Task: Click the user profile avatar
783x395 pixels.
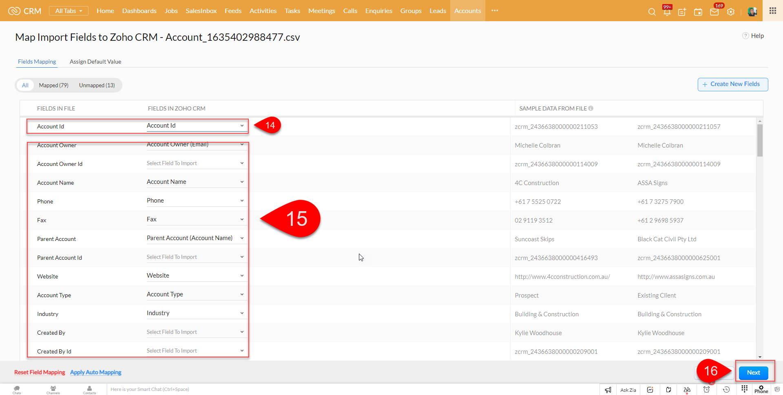Action: [x=752, y=11]
